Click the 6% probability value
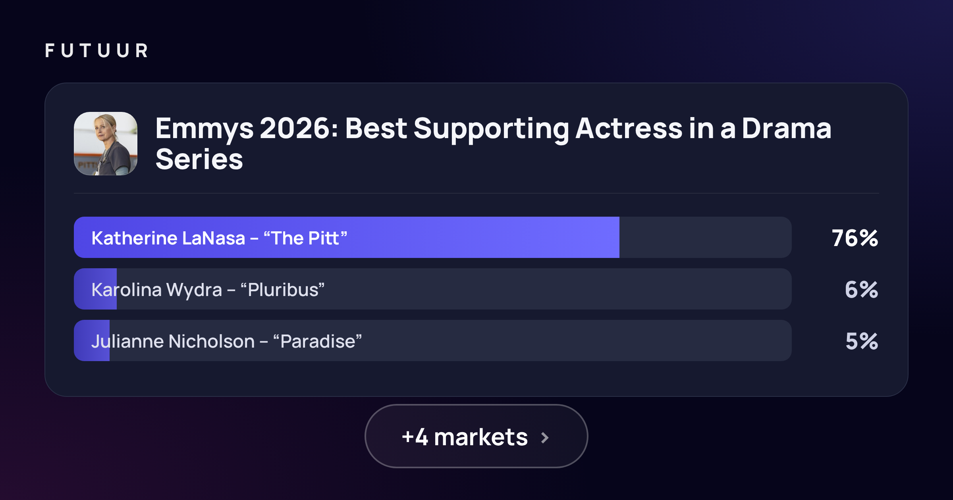The height and width of the screenshot is (500, 953). (861, 290)
